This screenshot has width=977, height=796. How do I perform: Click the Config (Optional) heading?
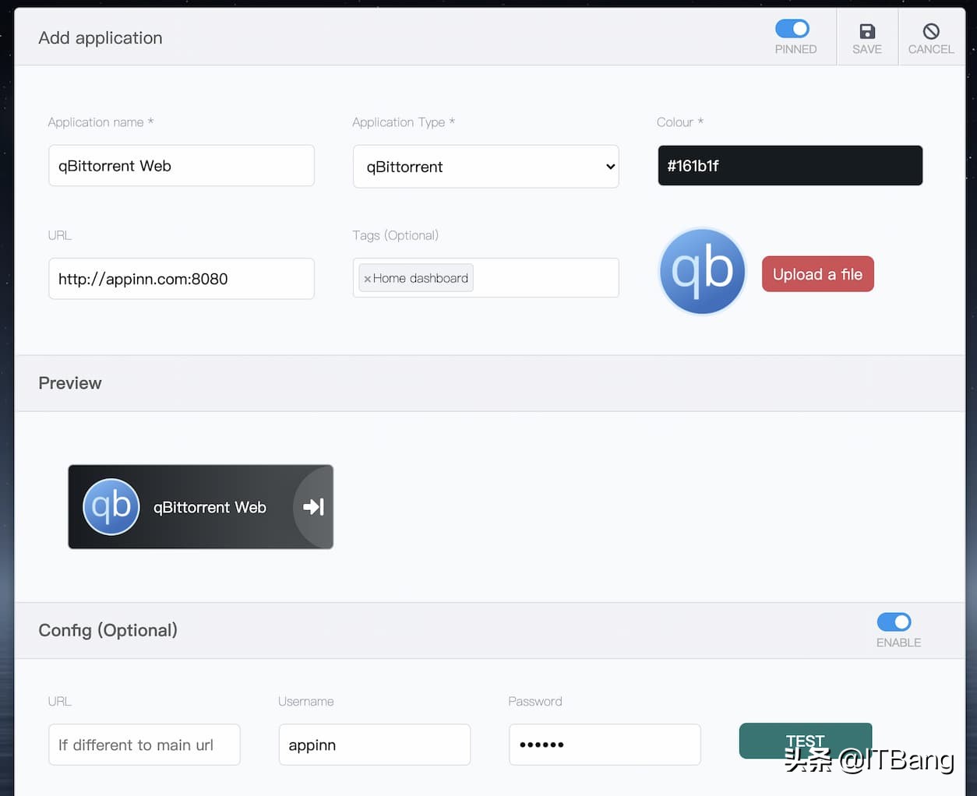point(108,630)
